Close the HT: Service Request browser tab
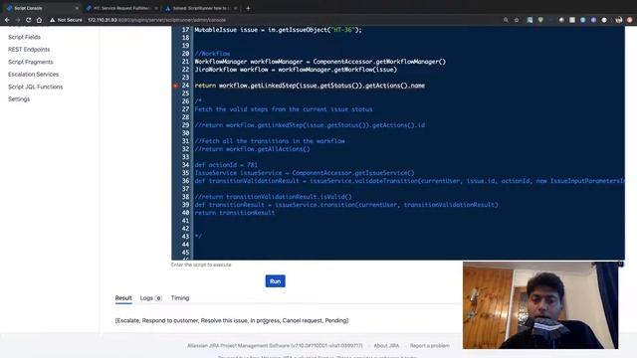Screen dimensions: 637x358 coord(156,8)
